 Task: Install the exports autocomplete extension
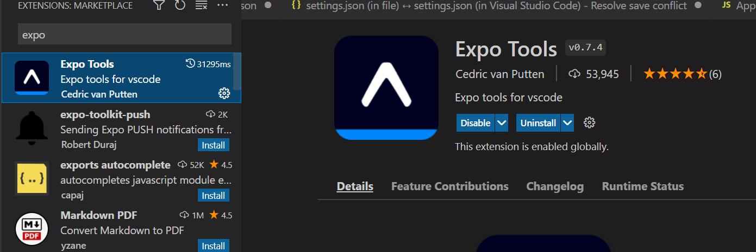click(x=214, y=196)
